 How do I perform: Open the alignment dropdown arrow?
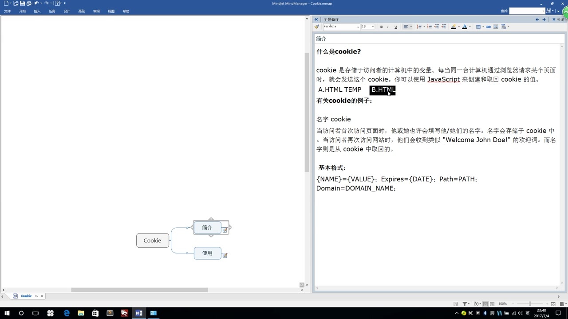point(411,27)
